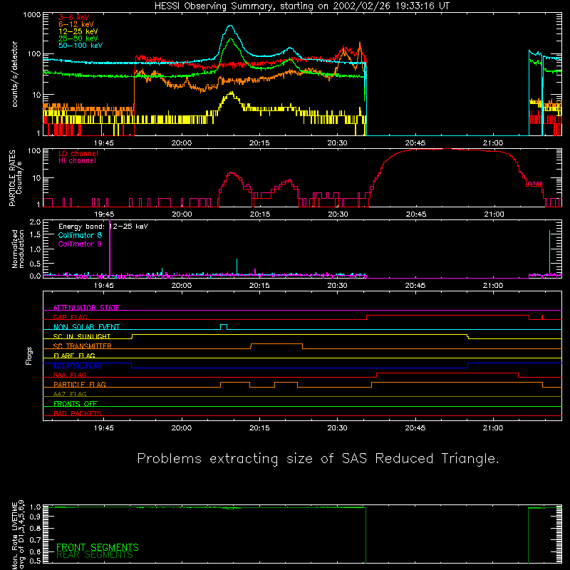Click the Mon. Rate LIVETIME axis label

18,534
